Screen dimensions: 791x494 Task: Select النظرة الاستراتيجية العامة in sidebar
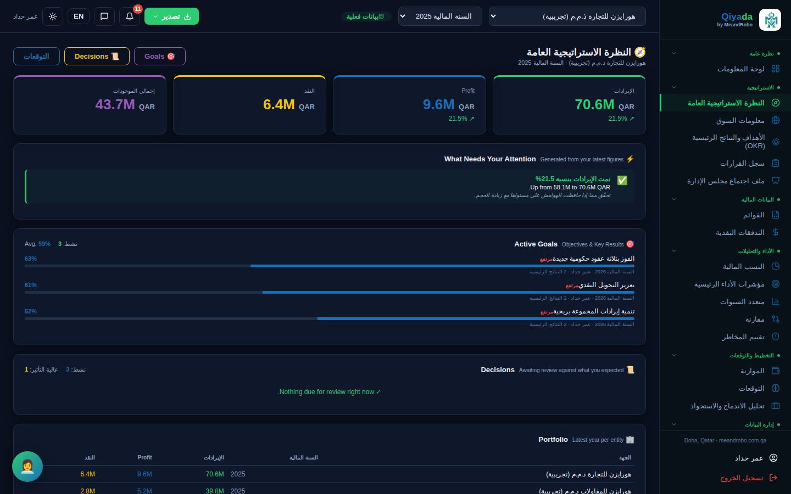pyautogui.click(x=725, y=103)
